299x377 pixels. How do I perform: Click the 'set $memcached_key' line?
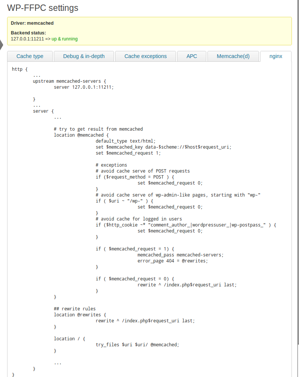[163, 147]
